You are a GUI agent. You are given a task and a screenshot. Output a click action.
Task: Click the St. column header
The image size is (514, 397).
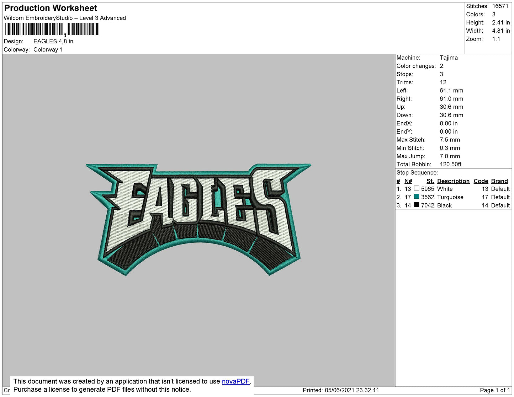[430, 181]
